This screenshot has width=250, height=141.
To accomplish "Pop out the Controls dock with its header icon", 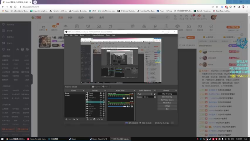I will point(176,91).
